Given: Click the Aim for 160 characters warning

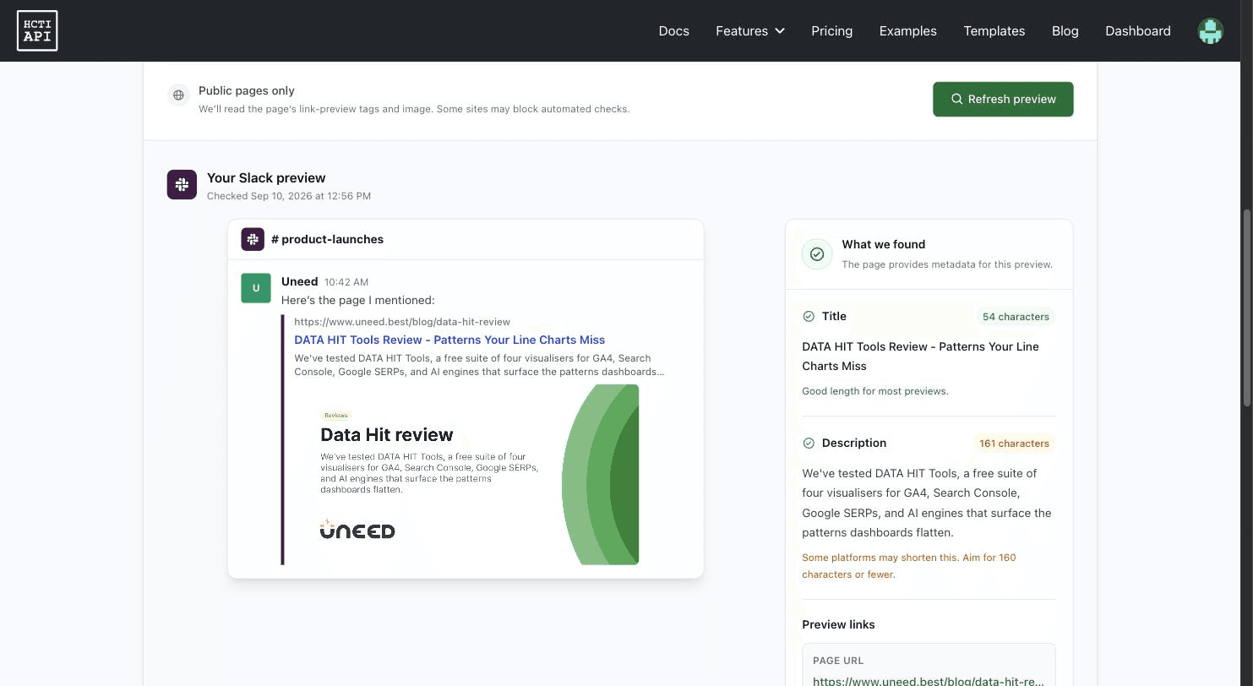Looking at the screenshot, I should (x=909, y=566).
